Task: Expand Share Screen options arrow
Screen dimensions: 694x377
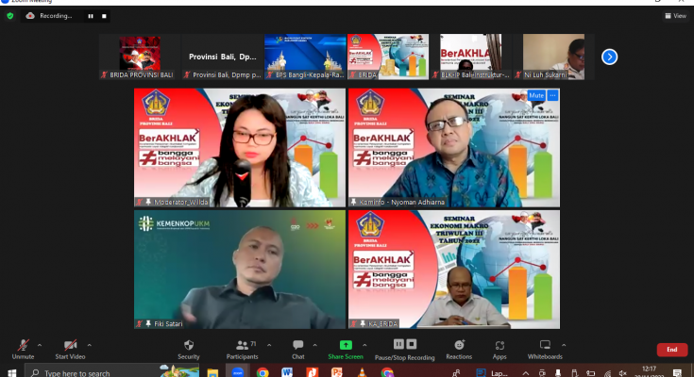Action: click(x=364, y=345)
